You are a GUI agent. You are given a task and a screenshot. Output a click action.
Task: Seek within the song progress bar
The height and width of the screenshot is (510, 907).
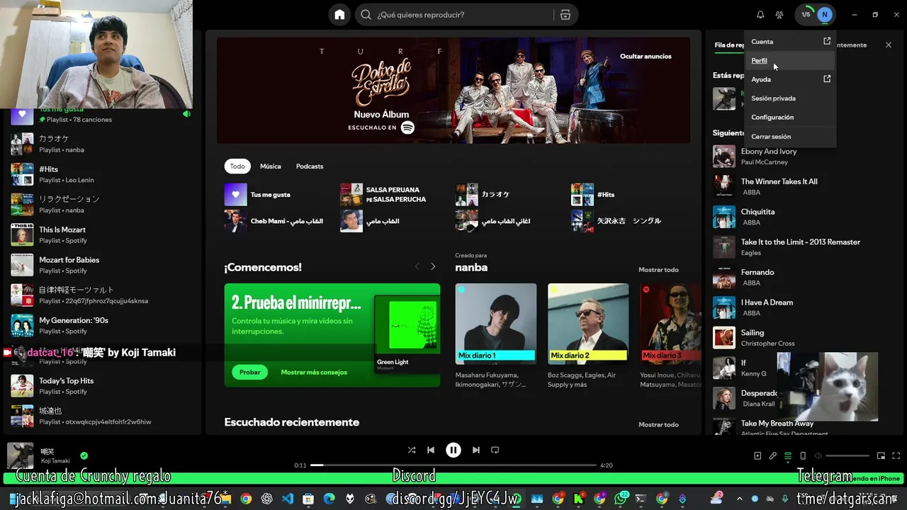click(x=453, y=465)
